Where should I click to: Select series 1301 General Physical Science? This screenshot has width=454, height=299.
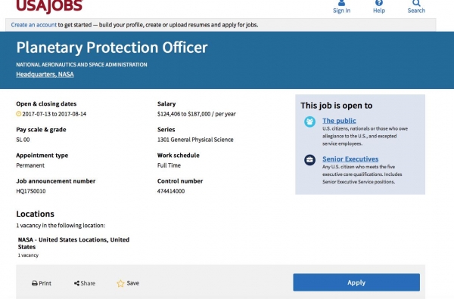pyautogui.click(x=195, y=140)
